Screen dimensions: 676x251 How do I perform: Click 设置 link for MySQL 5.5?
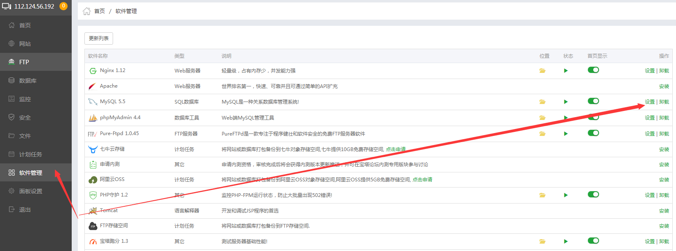click(x=649, y=102)
